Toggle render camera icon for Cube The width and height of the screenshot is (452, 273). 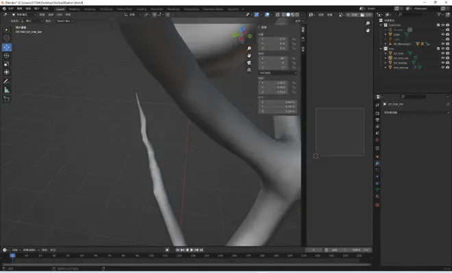[x=448, y=34]
